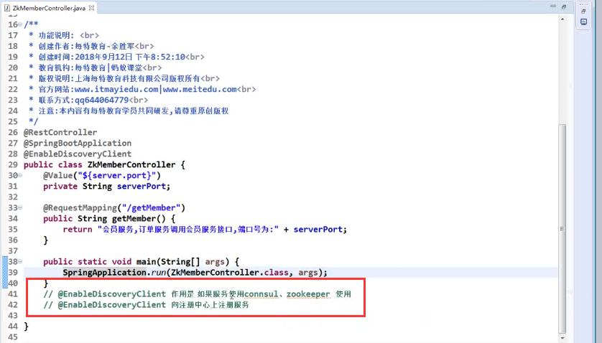Collapse the @Value fold at line 30
The image size is (602, 343).
coord(20,175)
